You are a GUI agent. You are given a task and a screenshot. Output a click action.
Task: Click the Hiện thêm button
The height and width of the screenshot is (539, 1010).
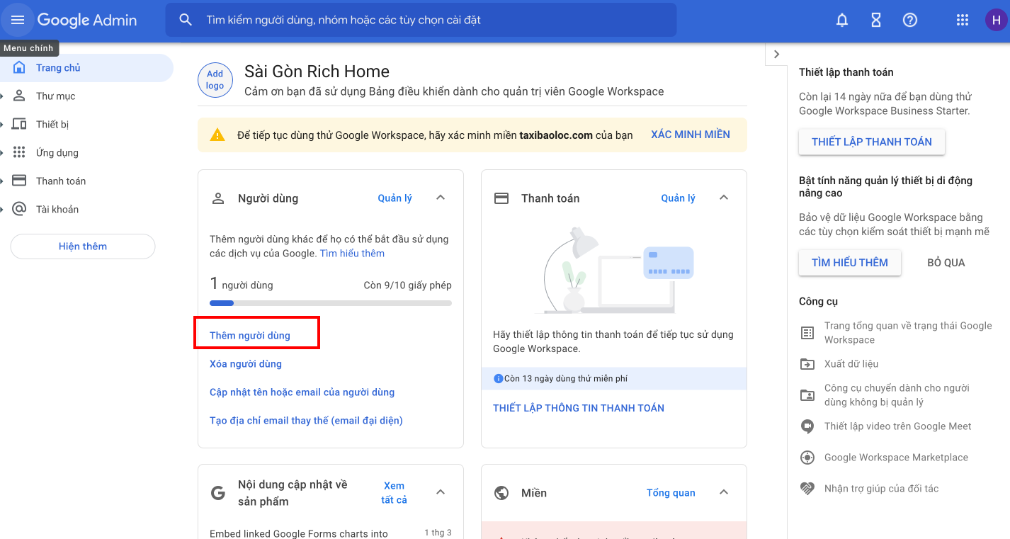[x=83, y=246]
